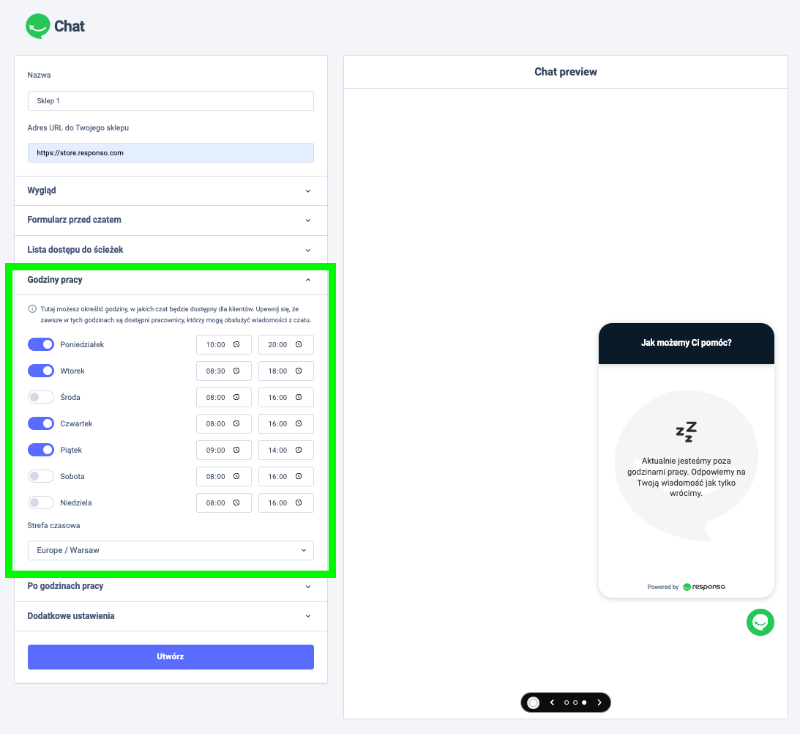Viewport: 800px width, 734px height.
Task: Click clock icon in Piątek start time
Action: (x=236, y=451)
